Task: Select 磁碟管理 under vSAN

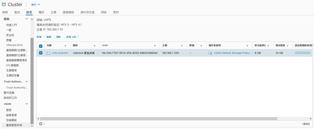Action: pos(11,115)
